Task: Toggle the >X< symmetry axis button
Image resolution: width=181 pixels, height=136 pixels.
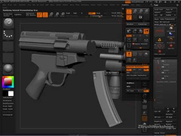Action: [129, 70]
